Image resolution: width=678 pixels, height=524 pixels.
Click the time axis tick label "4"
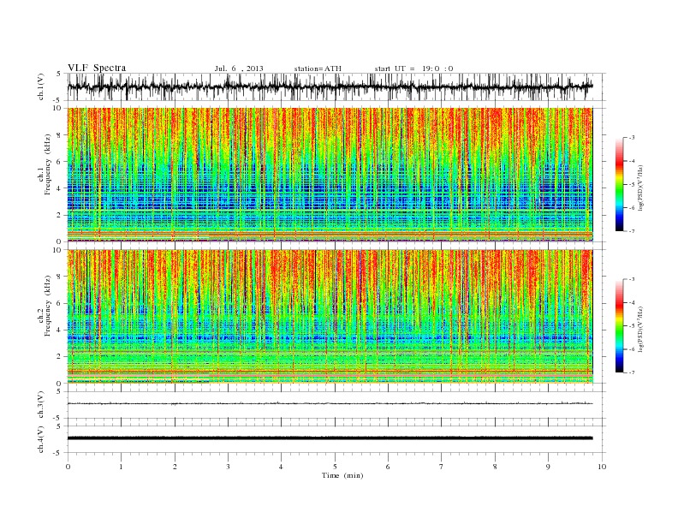click(282, 467)
